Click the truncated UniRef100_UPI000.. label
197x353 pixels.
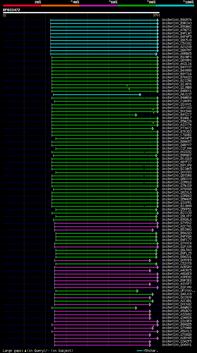coord(178,291)
